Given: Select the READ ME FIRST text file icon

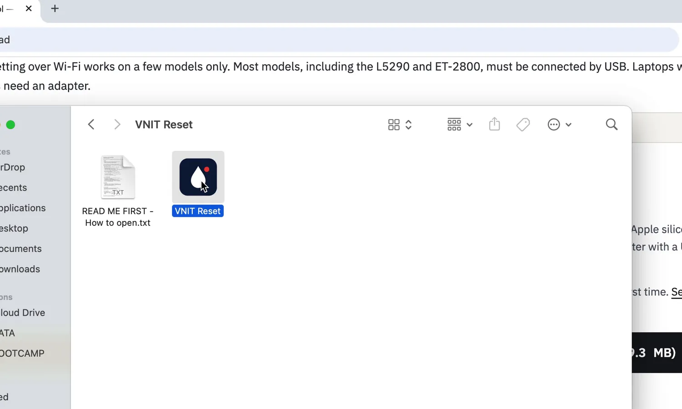Looking at the screenshot, I should (x=118, y=177).
